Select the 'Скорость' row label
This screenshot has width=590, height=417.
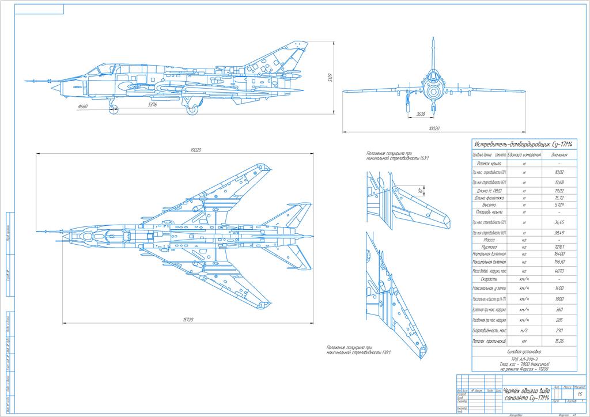tap(489, 279)
